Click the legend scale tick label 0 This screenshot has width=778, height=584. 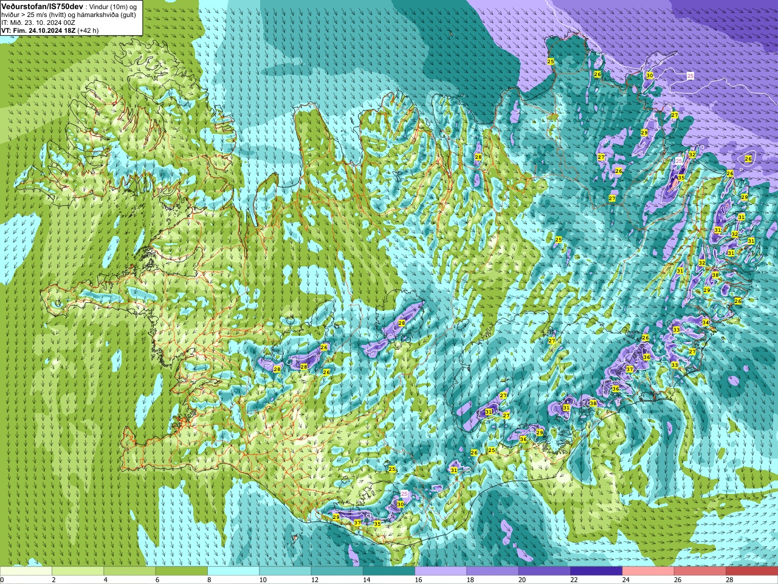[x=2, y=580]
